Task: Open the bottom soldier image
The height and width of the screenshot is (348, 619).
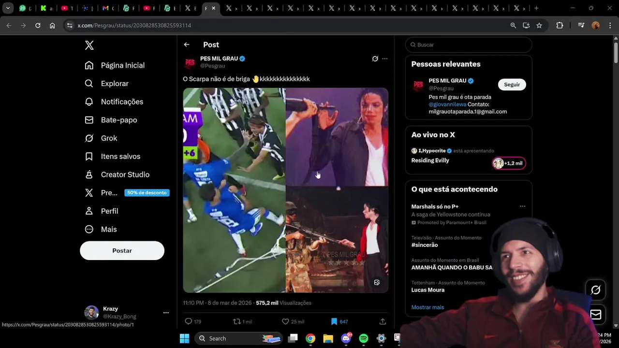Action: tap(337, 240)
